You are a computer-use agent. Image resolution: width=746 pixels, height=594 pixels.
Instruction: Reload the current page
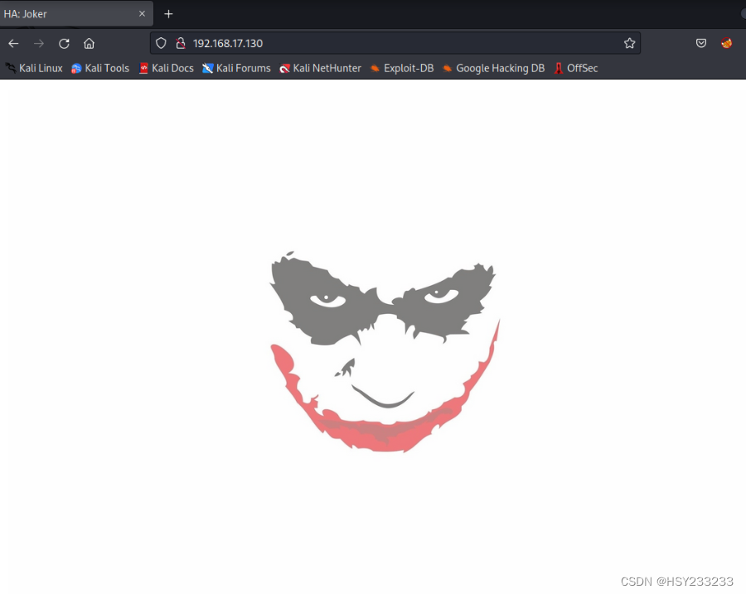[x=64, y=44]
